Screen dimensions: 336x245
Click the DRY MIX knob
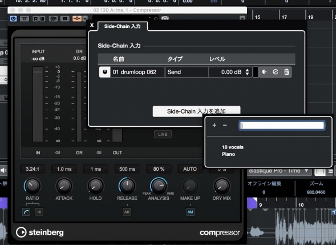click(x=221, y=186)
